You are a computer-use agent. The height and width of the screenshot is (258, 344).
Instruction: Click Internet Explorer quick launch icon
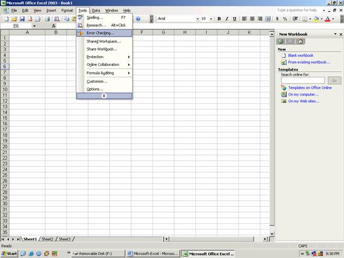(31, 254)
